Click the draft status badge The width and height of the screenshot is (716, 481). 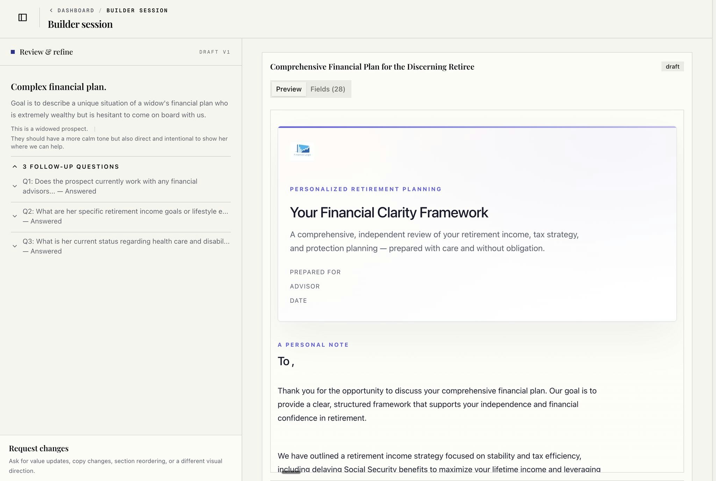click(x=672, y=66)
